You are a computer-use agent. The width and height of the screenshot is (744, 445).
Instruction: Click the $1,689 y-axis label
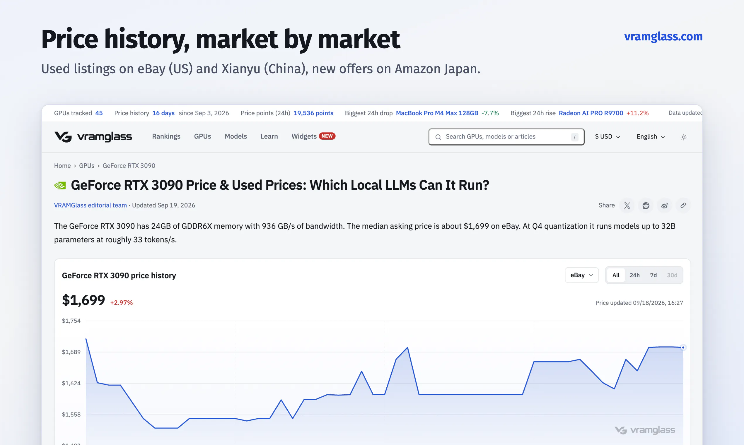point(71,352)
